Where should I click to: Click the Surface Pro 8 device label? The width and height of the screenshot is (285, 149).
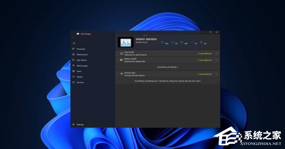pyautogui.click(x=142, y=42)
